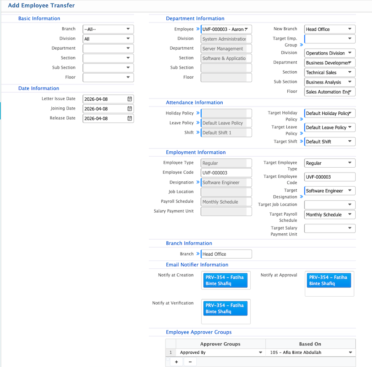The image size is (372, 367).
Task: Click the Employee Code text field
Action: coord(226,173)
